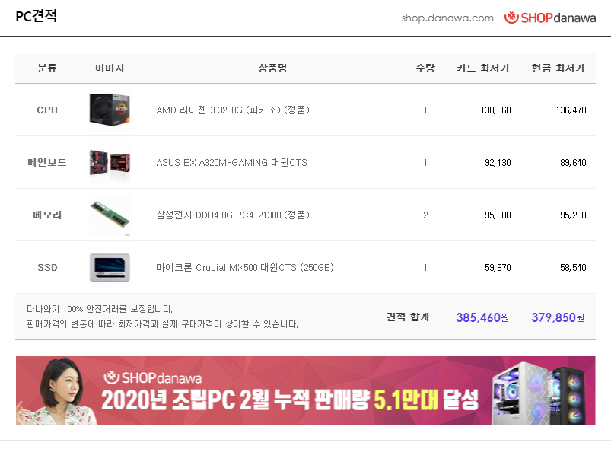Select the 카드 최저가 column header
Viewport: 611px width, 465px height.
(483, 68)
